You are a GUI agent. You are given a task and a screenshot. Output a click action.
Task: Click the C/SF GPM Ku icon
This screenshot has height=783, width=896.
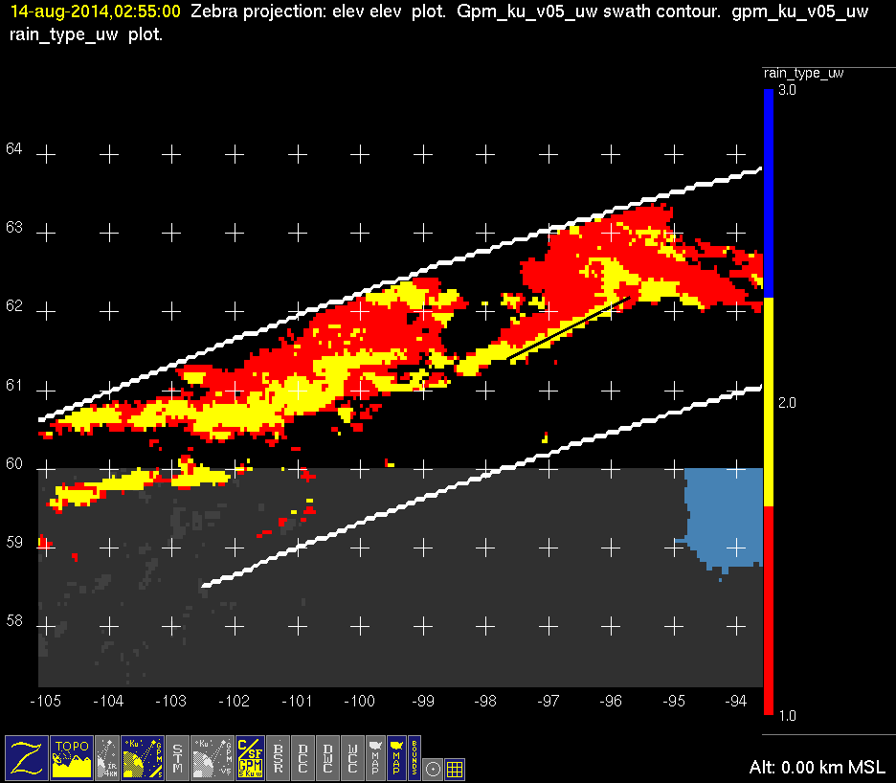pos(249,757)
